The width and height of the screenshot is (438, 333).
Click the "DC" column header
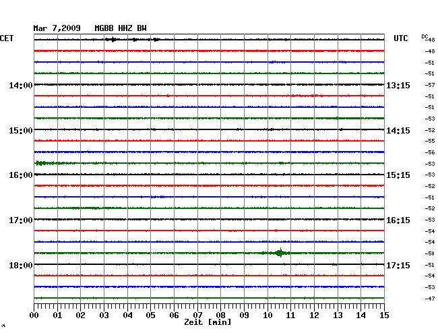[x=425, y=36]
